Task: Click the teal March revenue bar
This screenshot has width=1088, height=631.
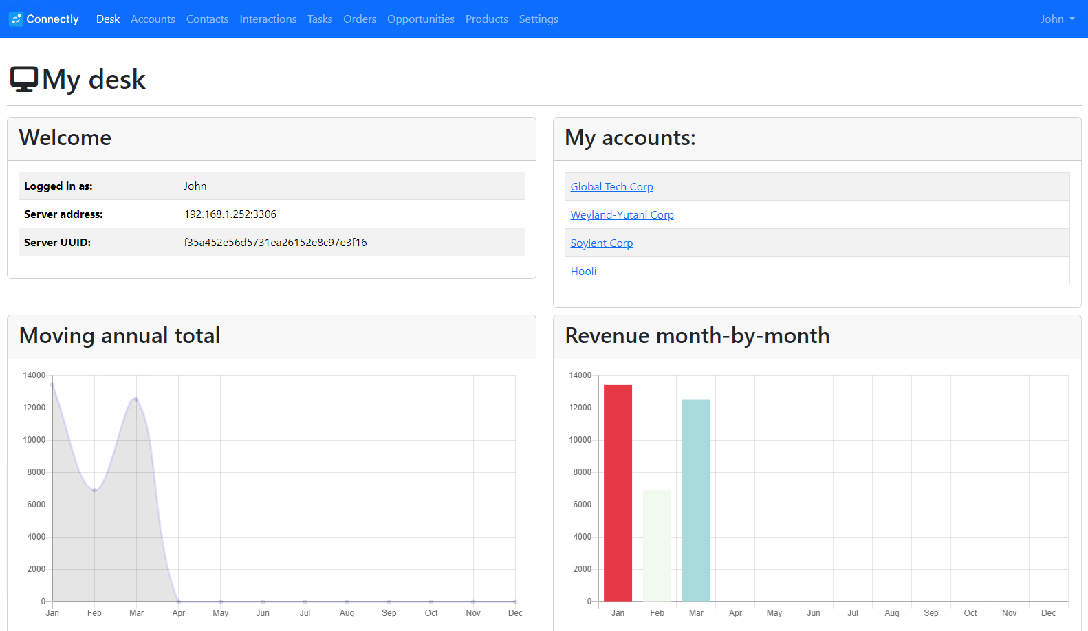Action: [x=696, y=500]
